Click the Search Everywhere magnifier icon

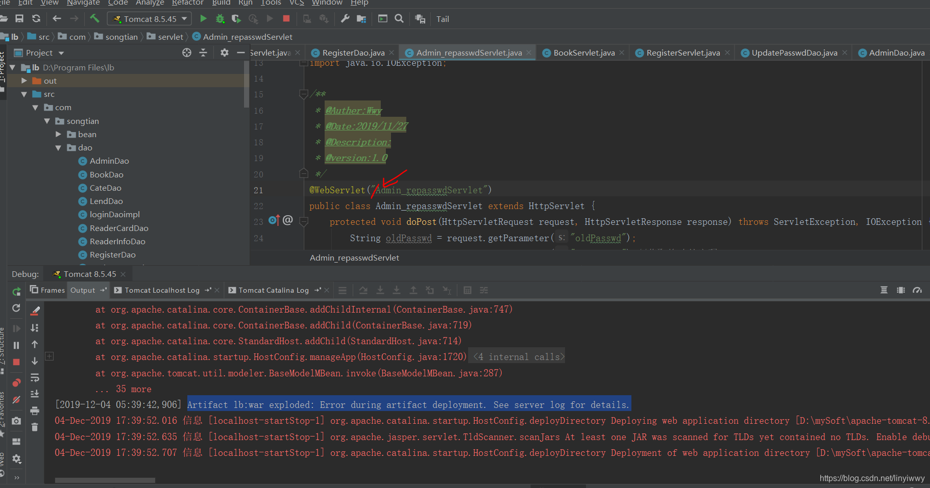point(399,19)
